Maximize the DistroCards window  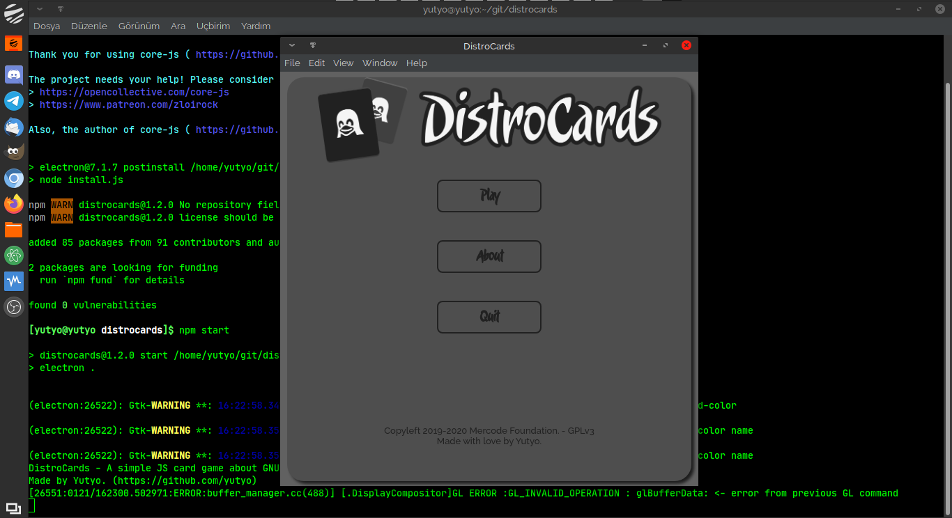pos(666,45)
